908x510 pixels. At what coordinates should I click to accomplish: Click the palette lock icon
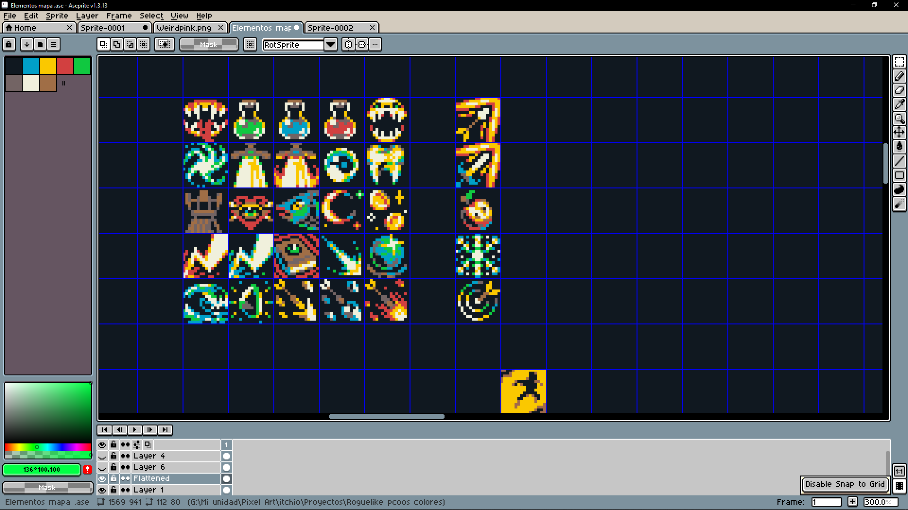9,44
